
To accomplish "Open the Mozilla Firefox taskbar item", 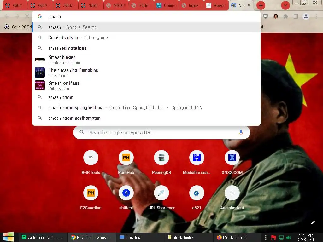I will coord(238,237).
